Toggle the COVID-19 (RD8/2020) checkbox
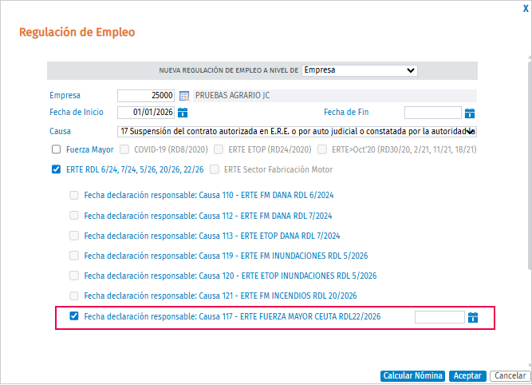This screenshot has height=385, width=532. tap(124, 149)
